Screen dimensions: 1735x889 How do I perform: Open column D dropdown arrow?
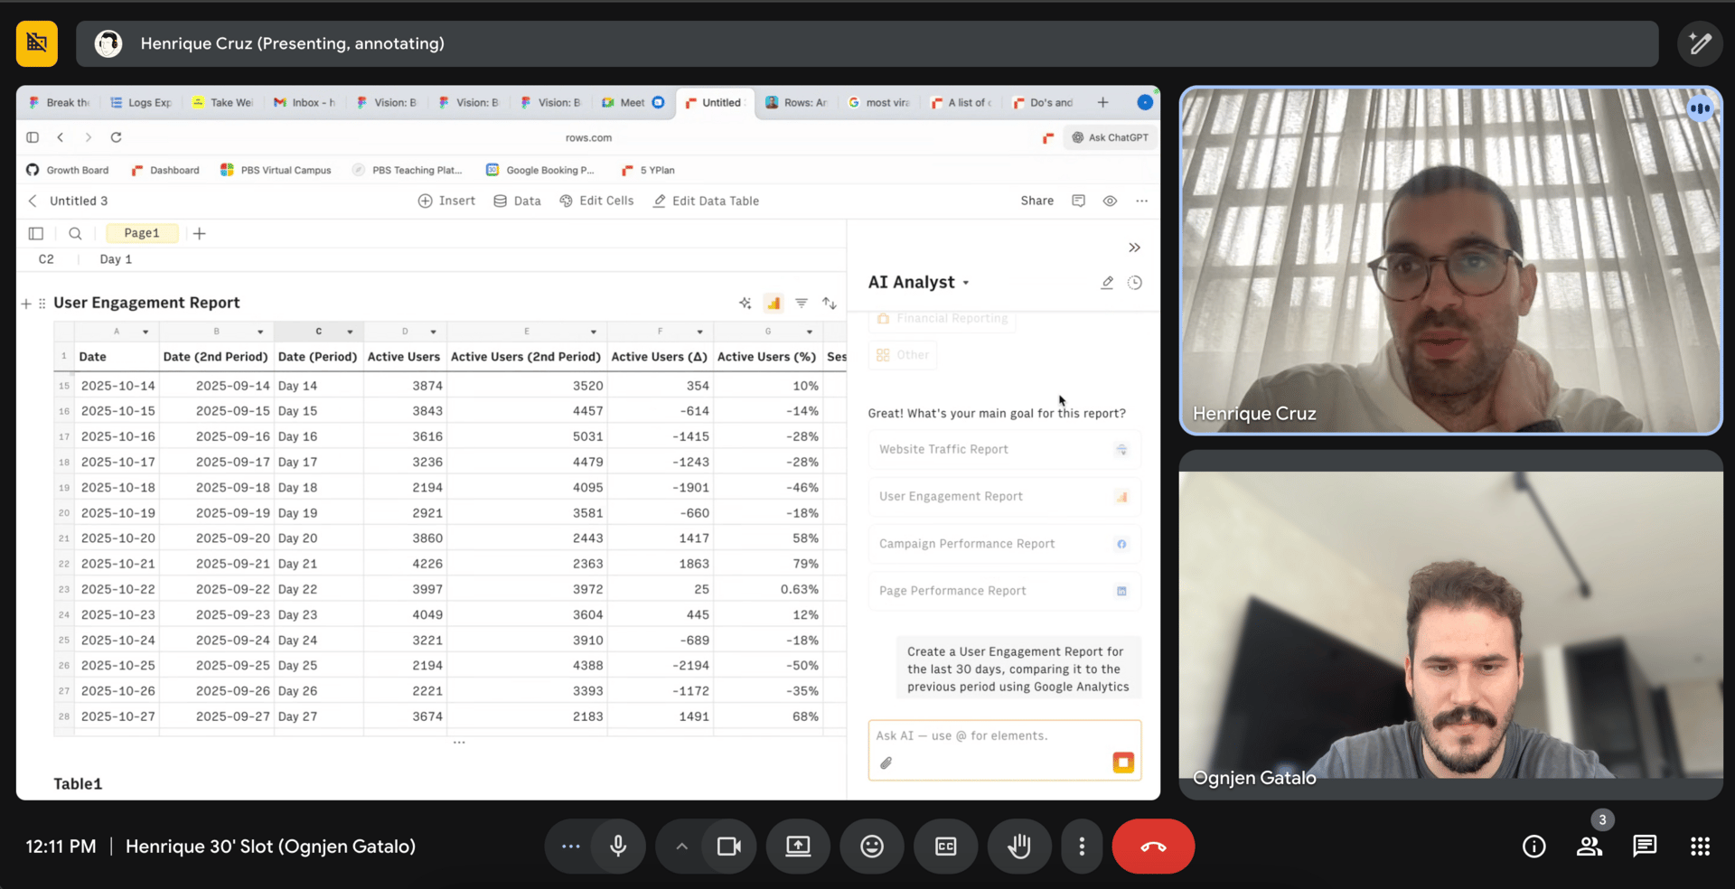pos(433,332)
